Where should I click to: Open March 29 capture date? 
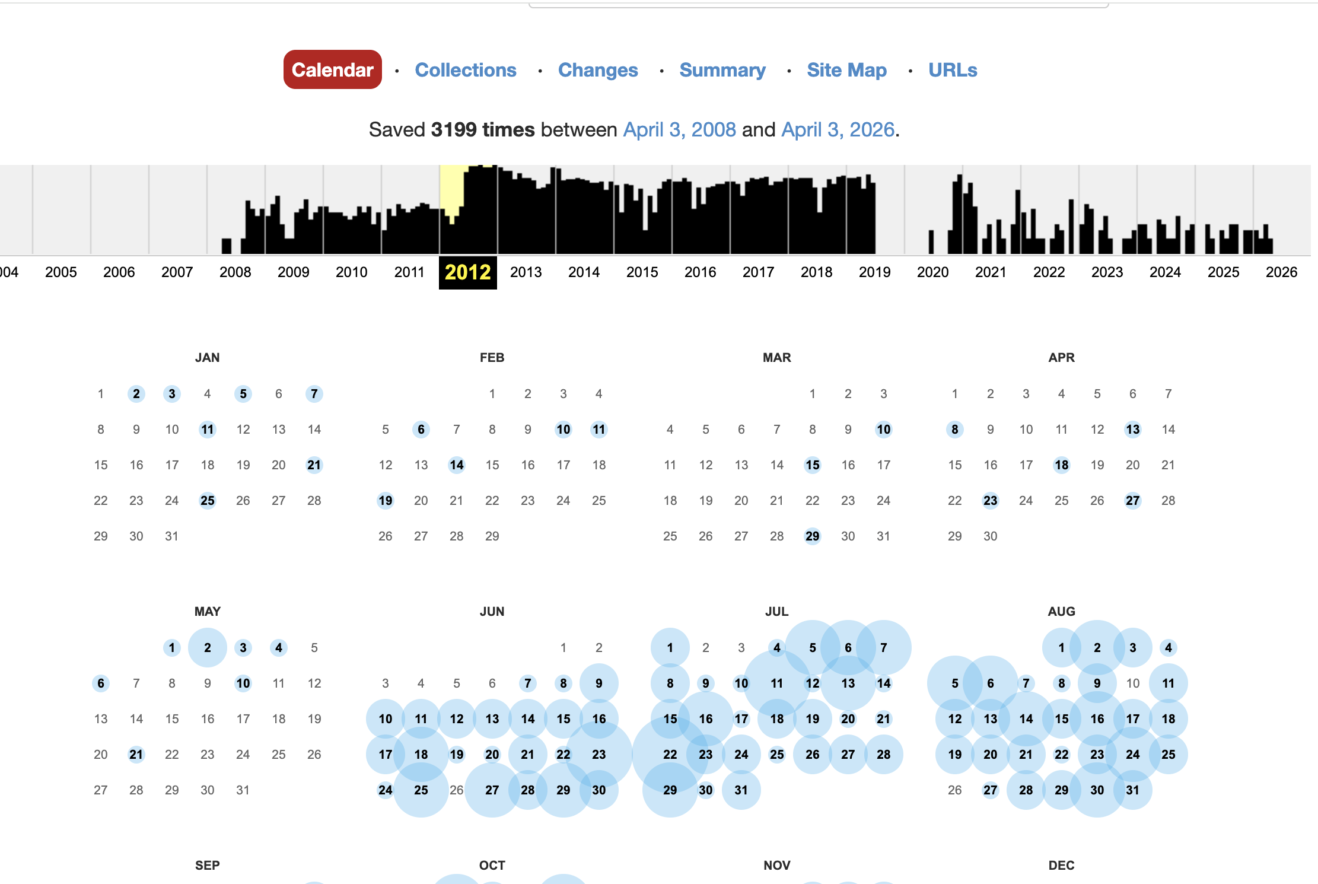coord(813,536)
